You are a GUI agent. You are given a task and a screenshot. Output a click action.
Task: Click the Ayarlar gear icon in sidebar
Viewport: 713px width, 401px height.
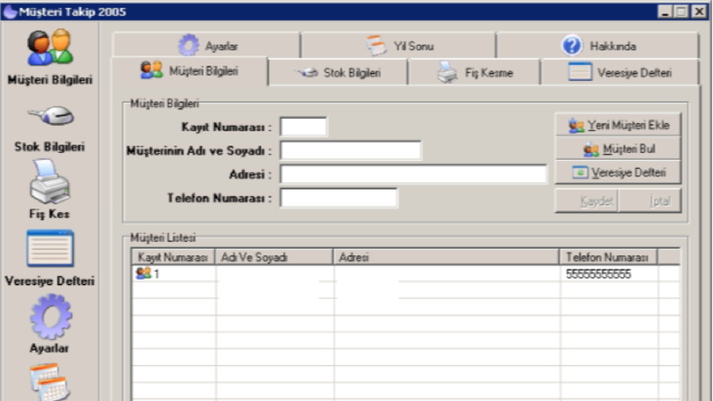[50, 316]
